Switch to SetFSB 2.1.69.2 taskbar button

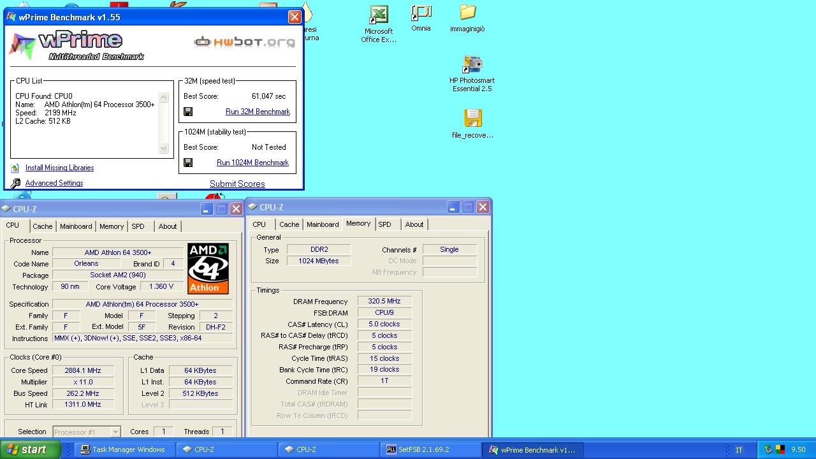pos(430,449)
